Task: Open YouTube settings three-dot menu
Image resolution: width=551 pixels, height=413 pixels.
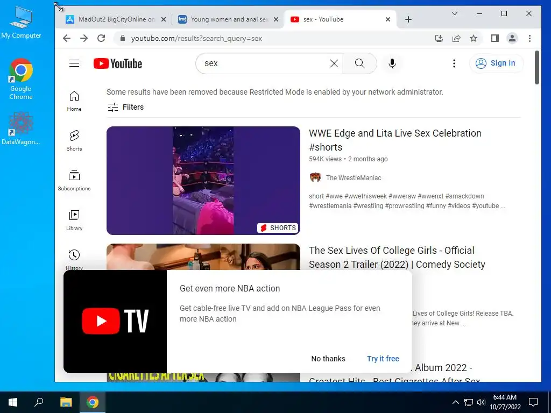Action: [454, 63]
